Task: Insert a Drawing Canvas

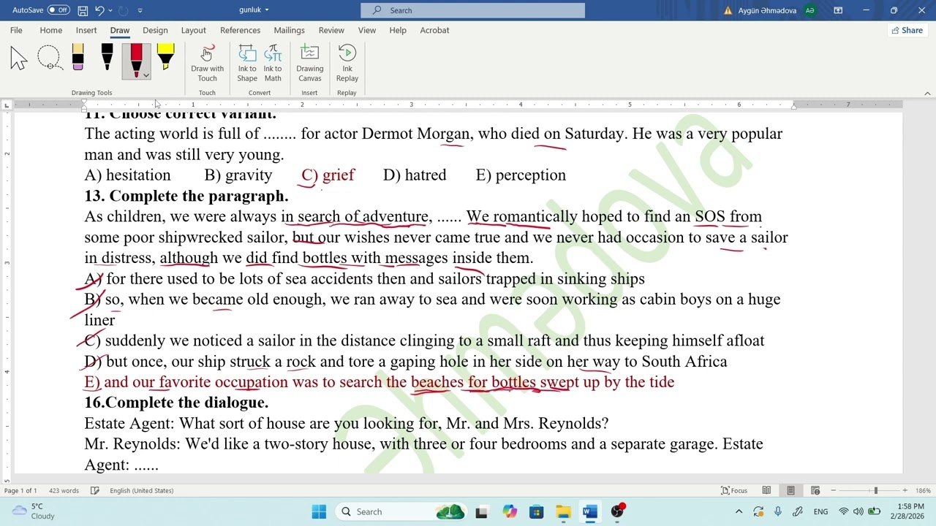Action: pyautogui.click(x=309, y=64)
